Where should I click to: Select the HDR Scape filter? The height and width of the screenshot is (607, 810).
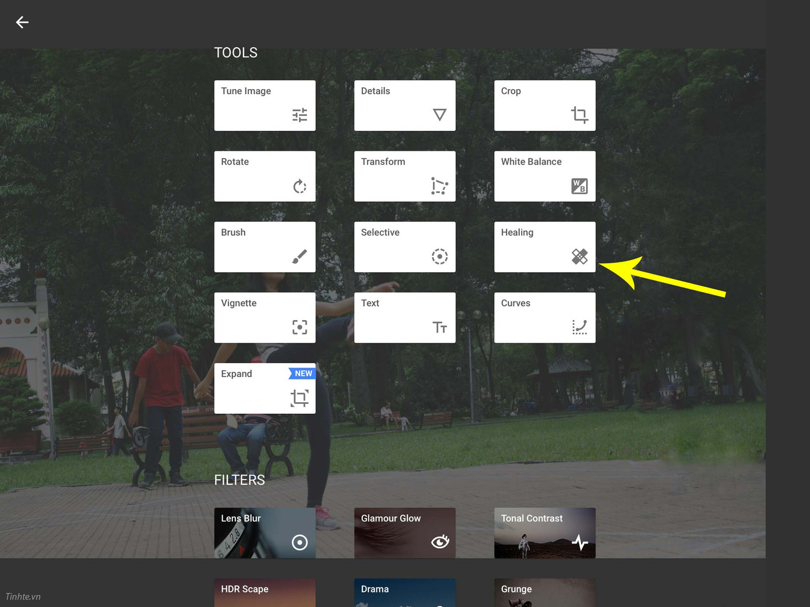click(x=265, y=592)
